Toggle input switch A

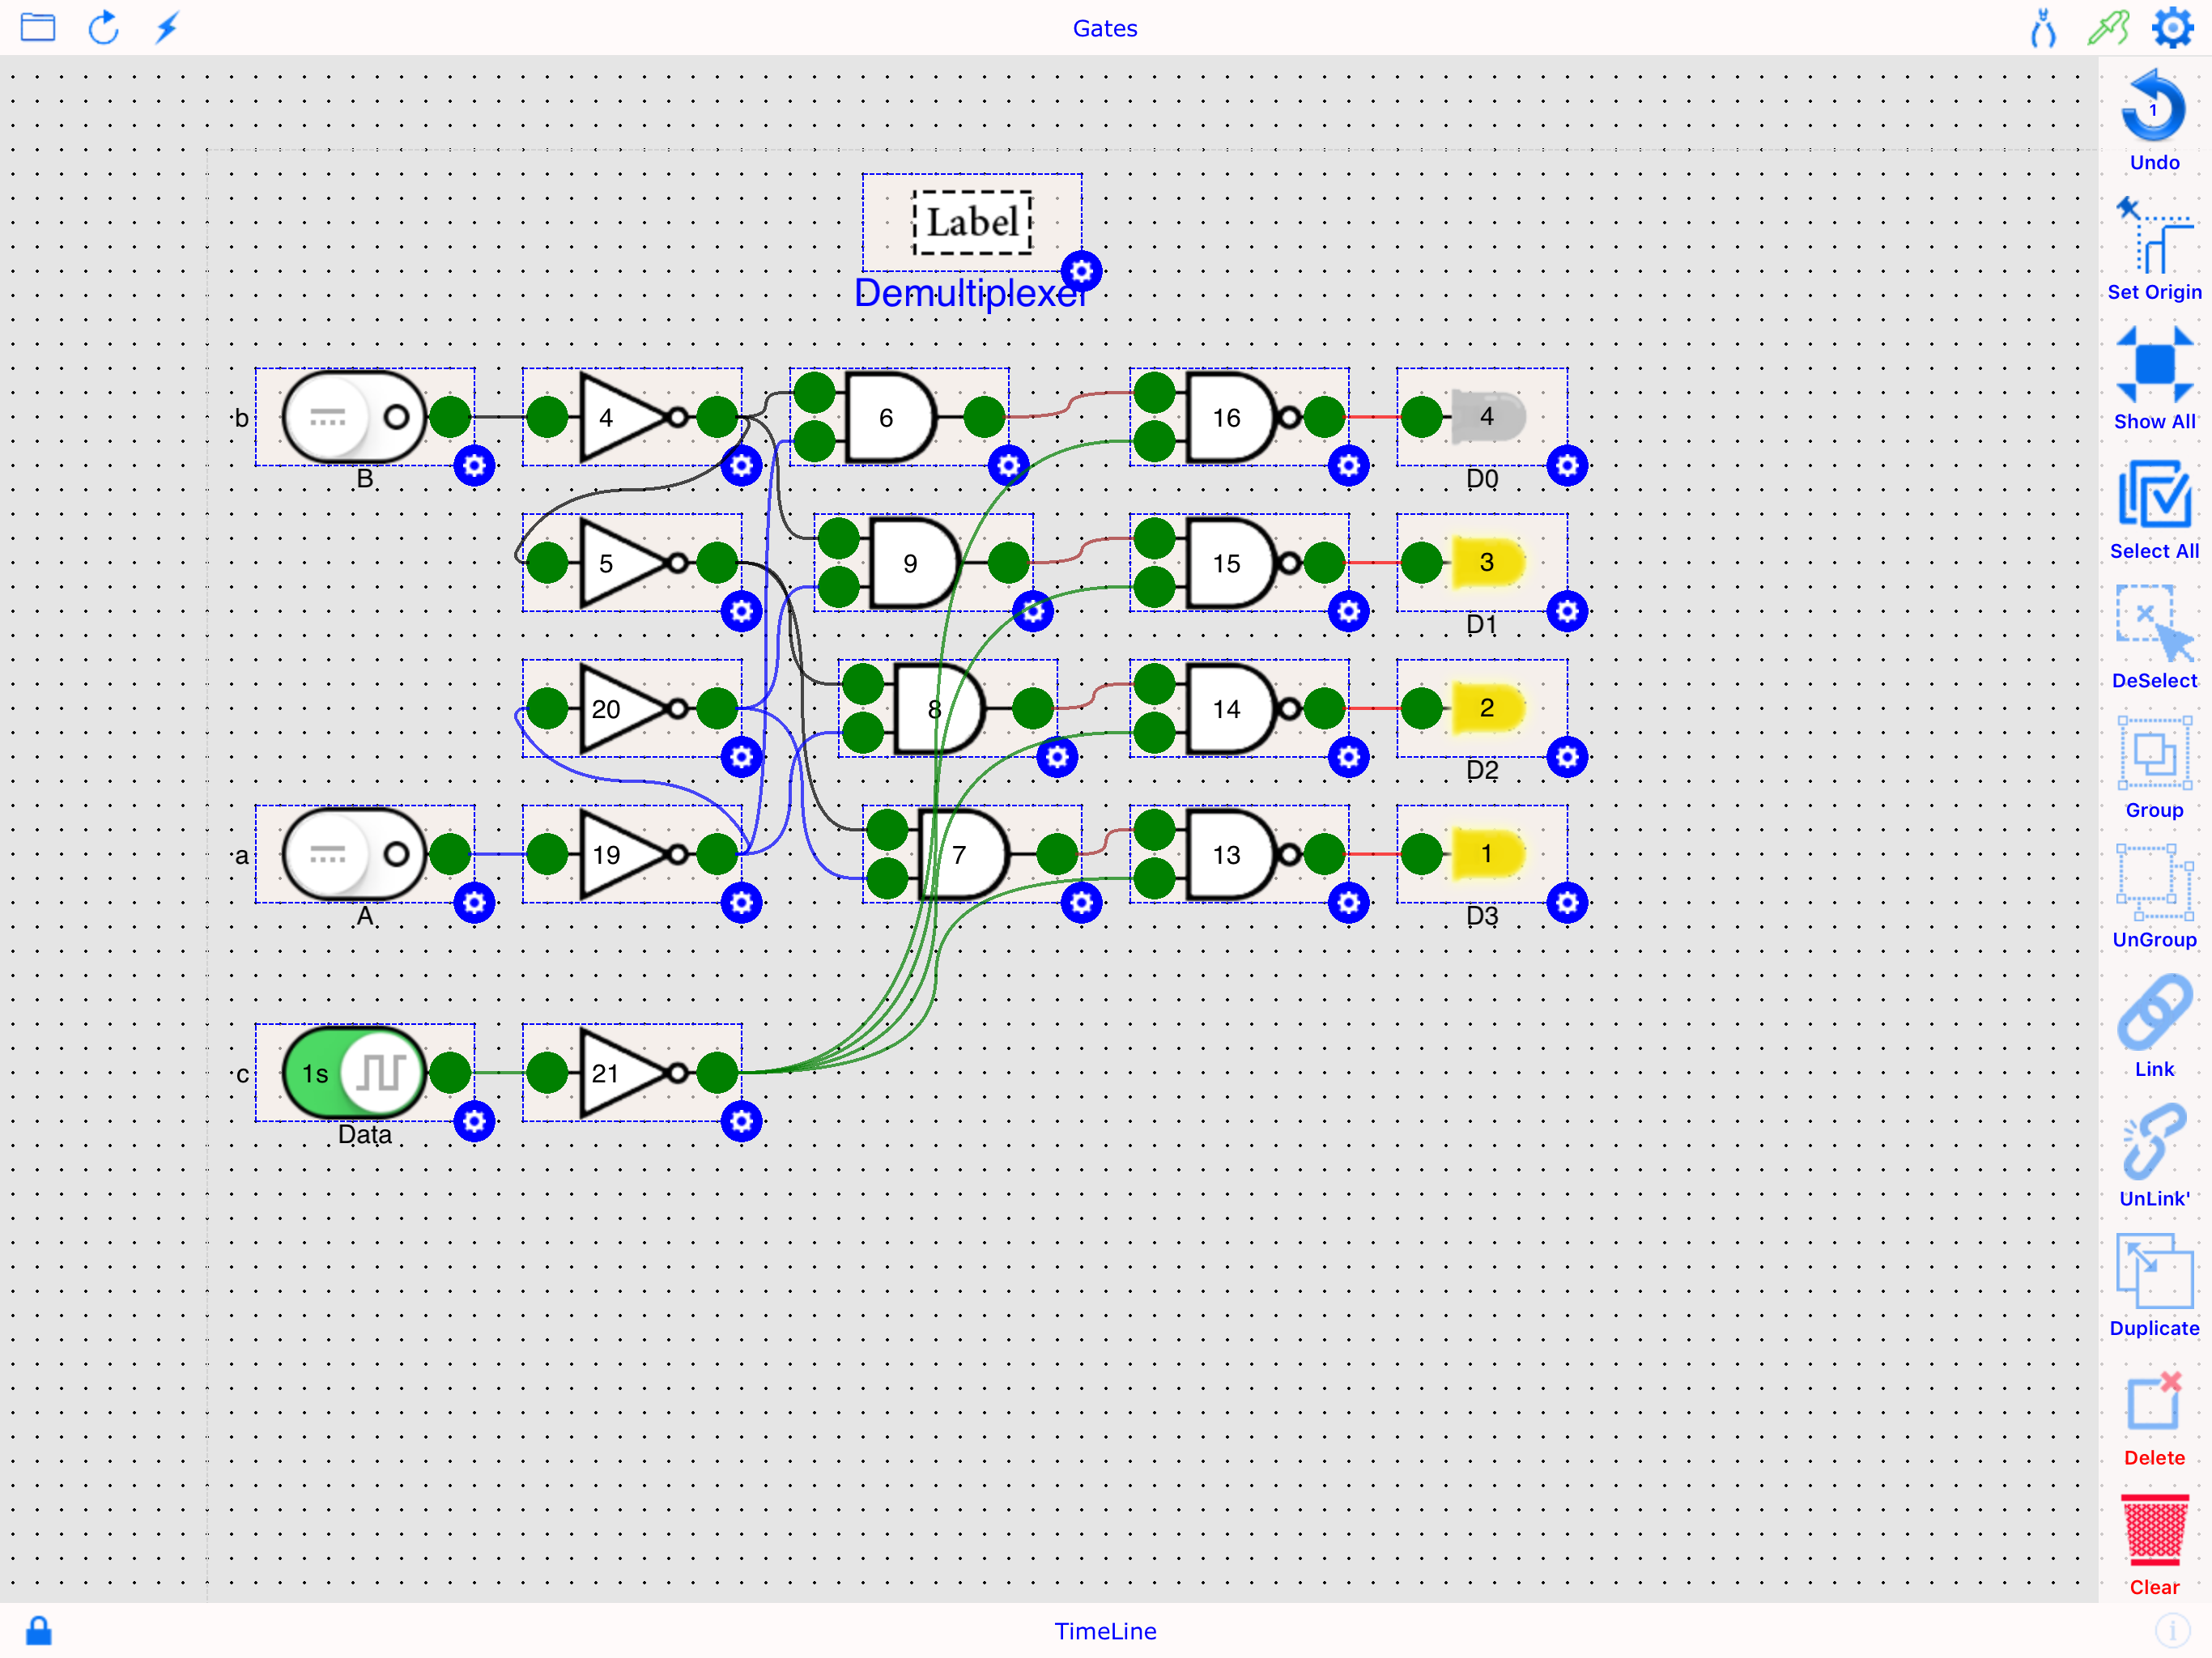point(354,854)
